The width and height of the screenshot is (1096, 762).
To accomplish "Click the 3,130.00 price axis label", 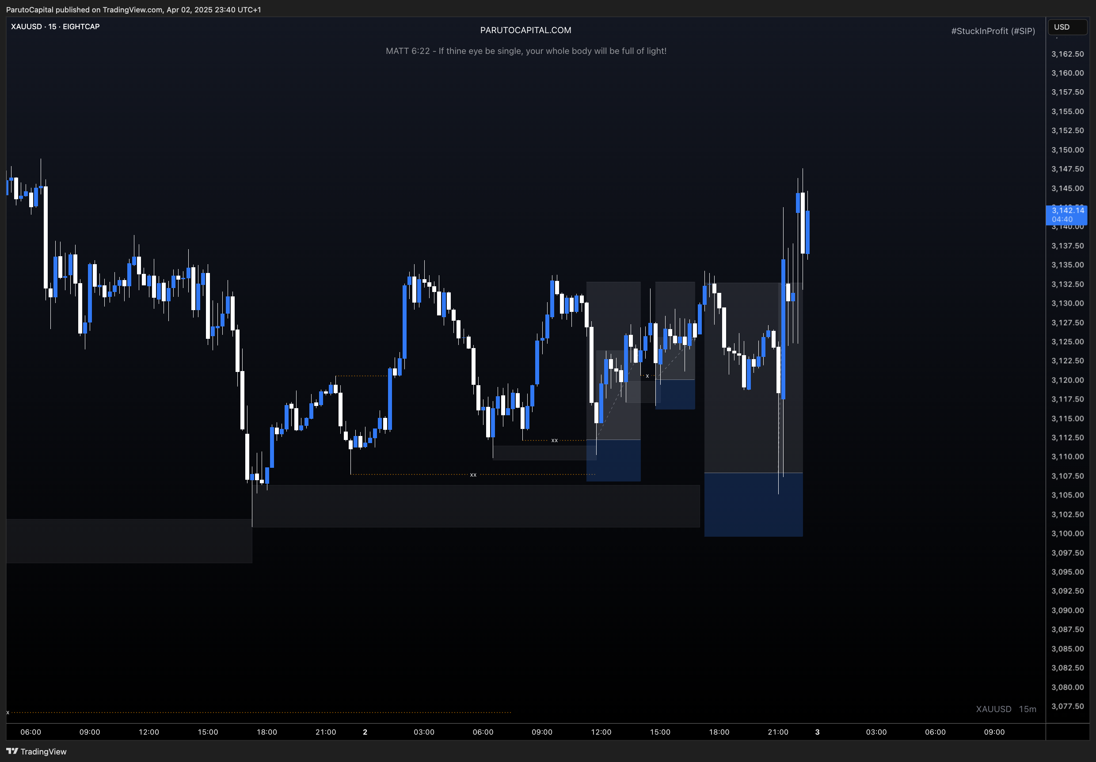I will coord(1067,303).
